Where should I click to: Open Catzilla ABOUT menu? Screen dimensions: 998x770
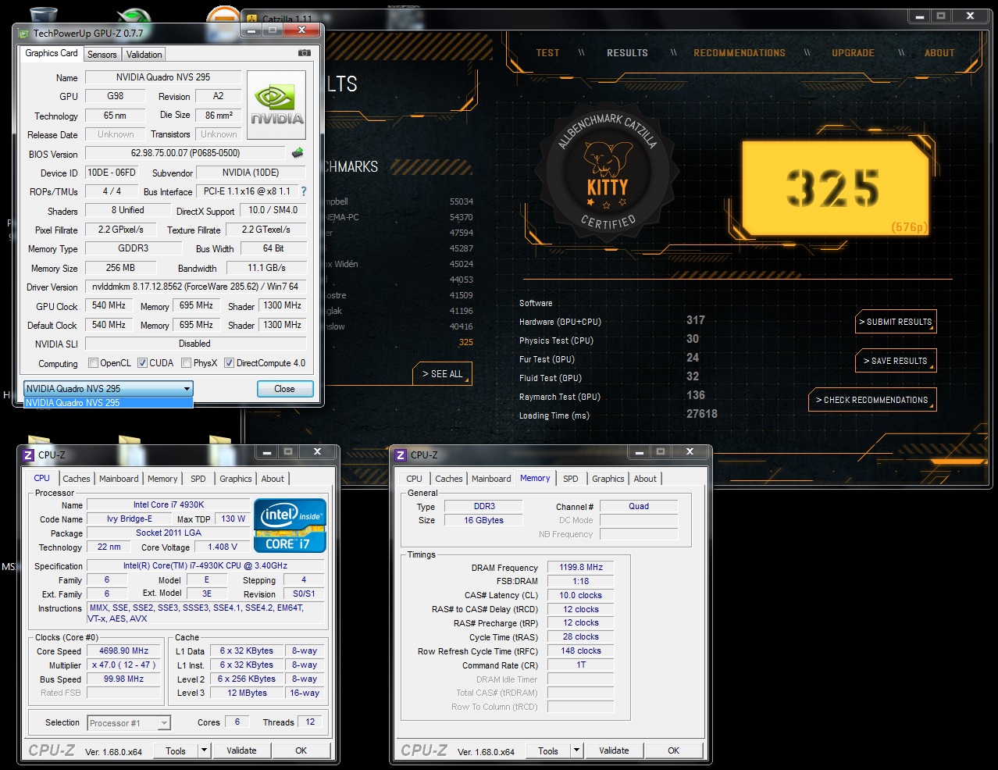pos(939,53)
